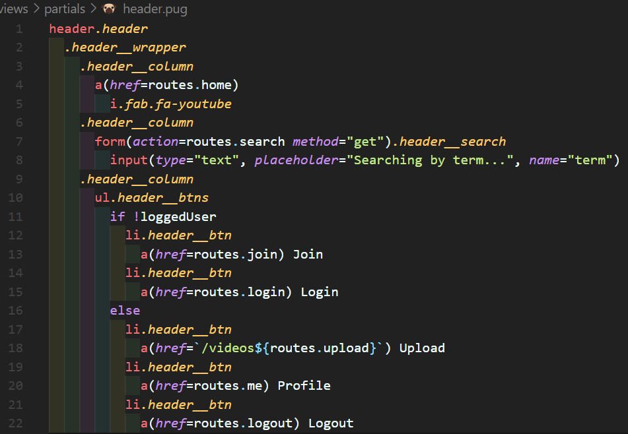Screen dimensions: 628x434
Task: Click line number 1 in gutter
Action: coord(19,29)
